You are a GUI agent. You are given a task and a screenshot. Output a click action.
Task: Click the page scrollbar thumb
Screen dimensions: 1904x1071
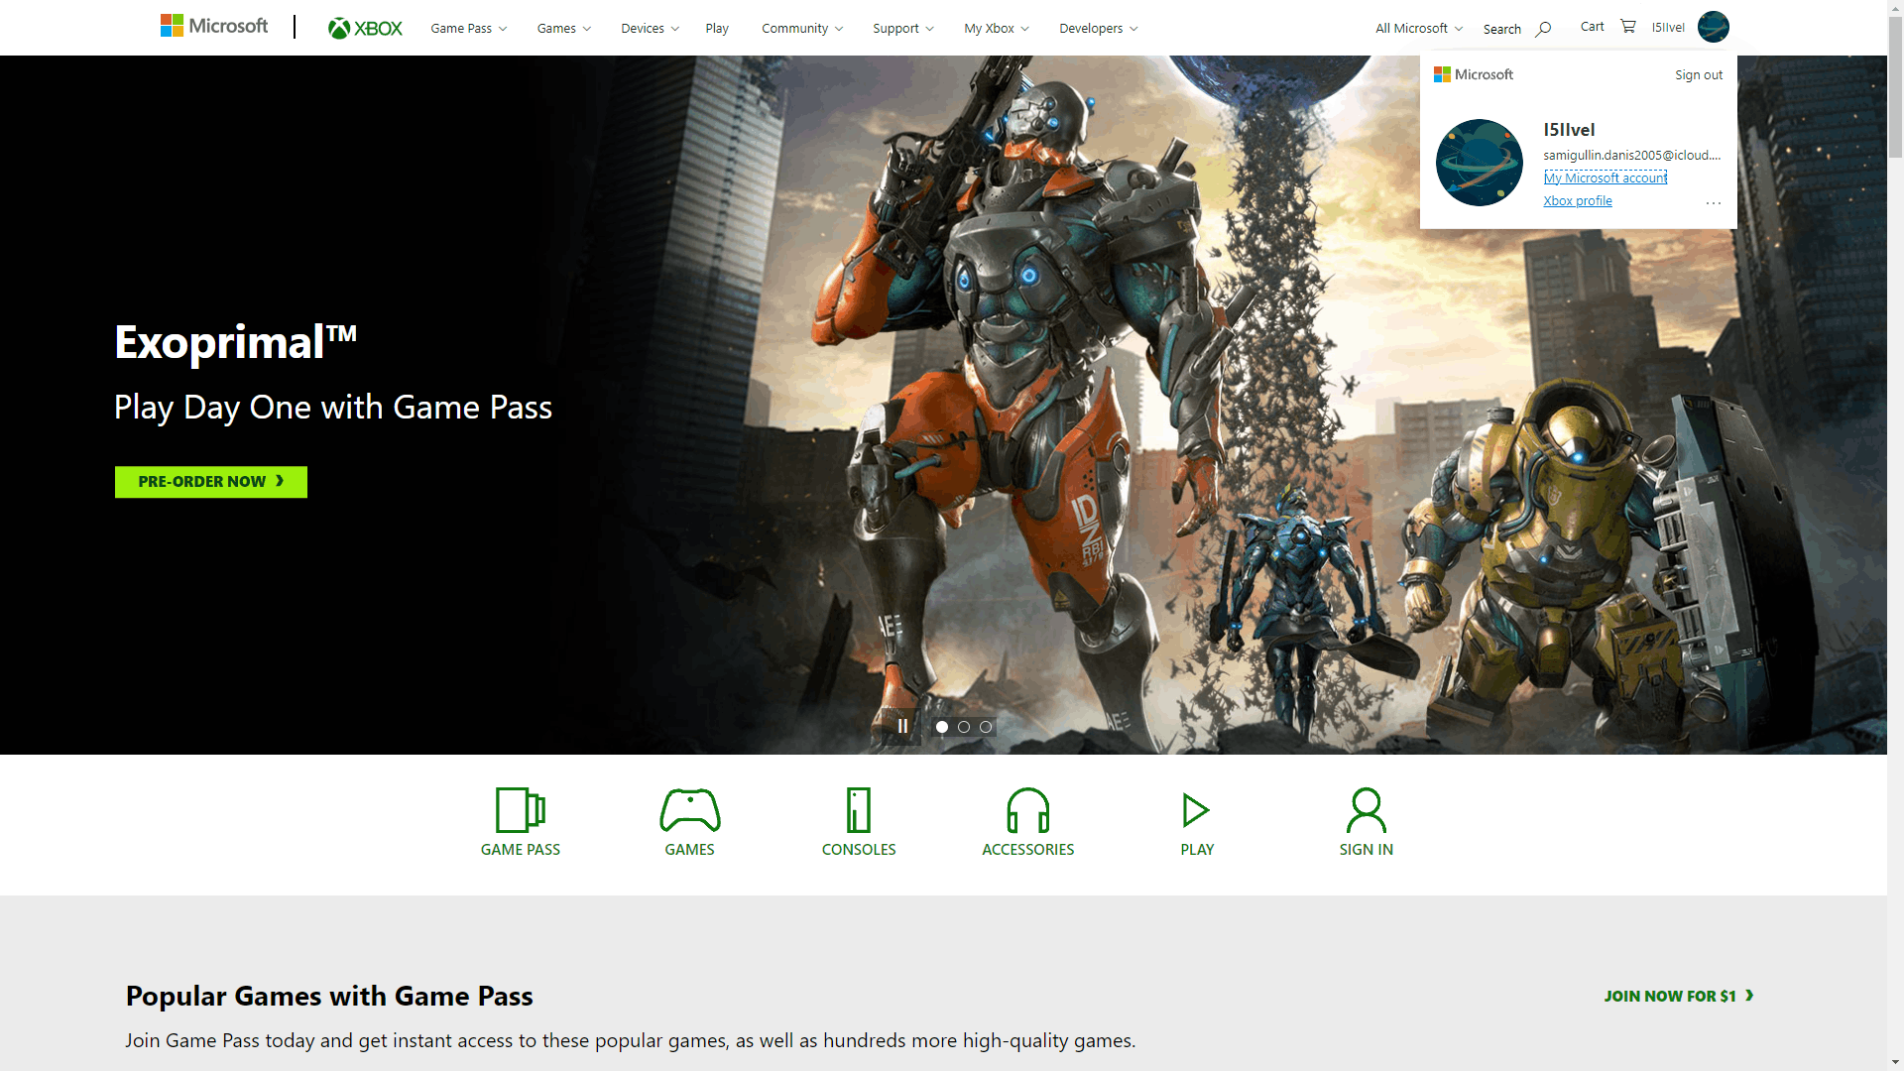(1895, 87)
